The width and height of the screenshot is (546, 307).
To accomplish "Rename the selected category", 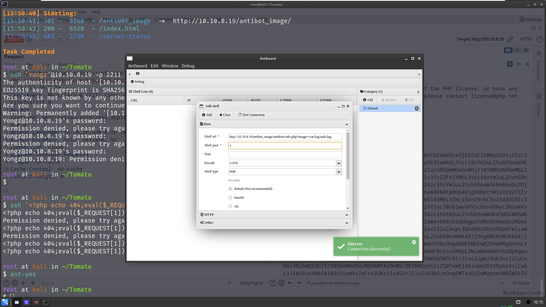I will [x=389, y=100].
